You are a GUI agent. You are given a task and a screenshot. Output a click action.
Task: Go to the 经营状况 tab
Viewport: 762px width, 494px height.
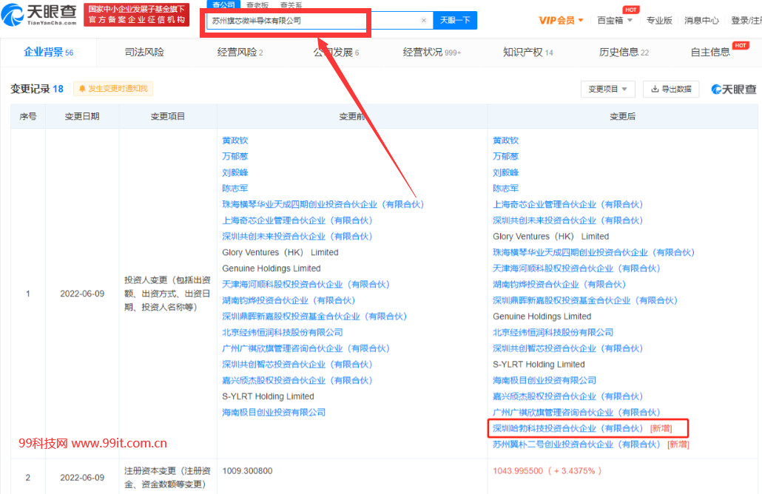pos(432,53)
